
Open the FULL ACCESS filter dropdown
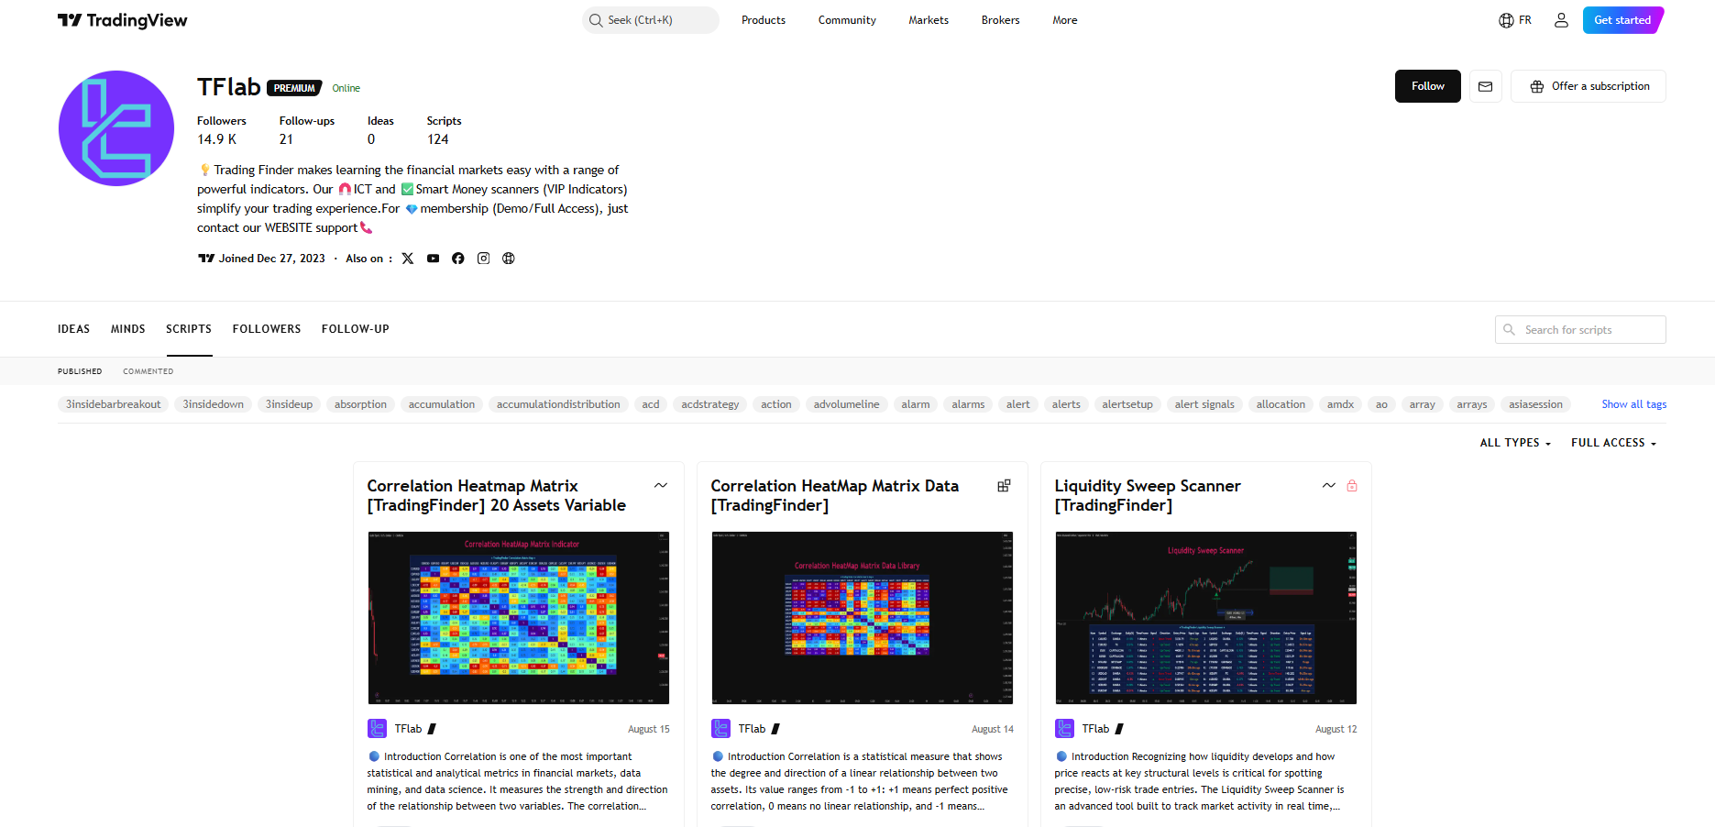[1613, 443]
